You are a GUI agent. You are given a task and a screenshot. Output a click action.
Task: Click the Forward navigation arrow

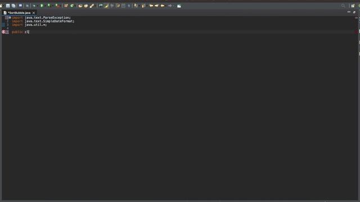click(170, 6)
